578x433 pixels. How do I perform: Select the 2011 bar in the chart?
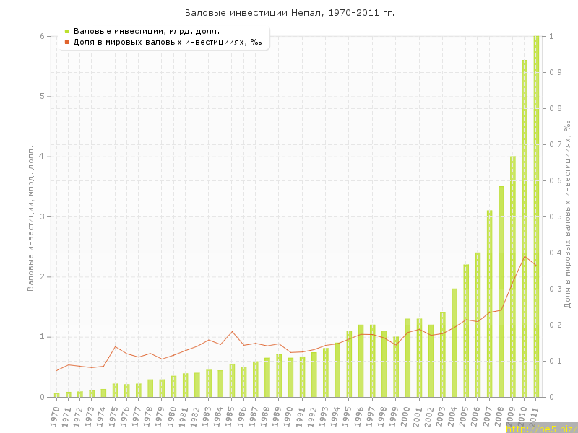[x=536, y=216]
